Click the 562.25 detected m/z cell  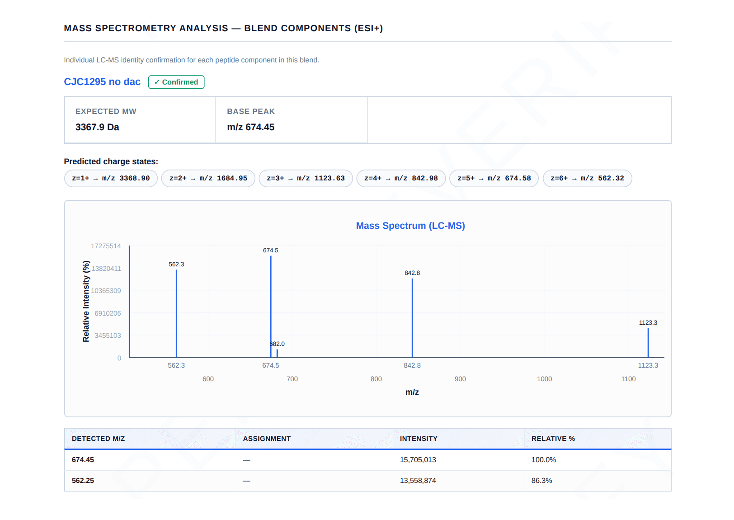pyautogui.click(x=83, y=481)
